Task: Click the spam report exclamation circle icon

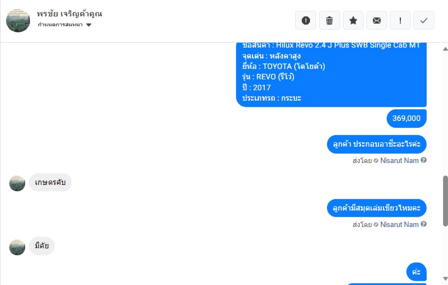Action: click(306, 20)
